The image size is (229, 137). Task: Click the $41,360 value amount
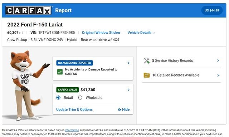[x=88, y=90]
